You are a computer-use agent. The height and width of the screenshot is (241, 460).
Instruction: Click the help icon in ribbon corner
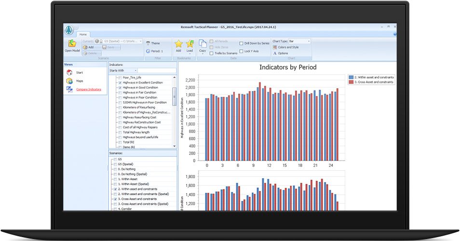394,34
